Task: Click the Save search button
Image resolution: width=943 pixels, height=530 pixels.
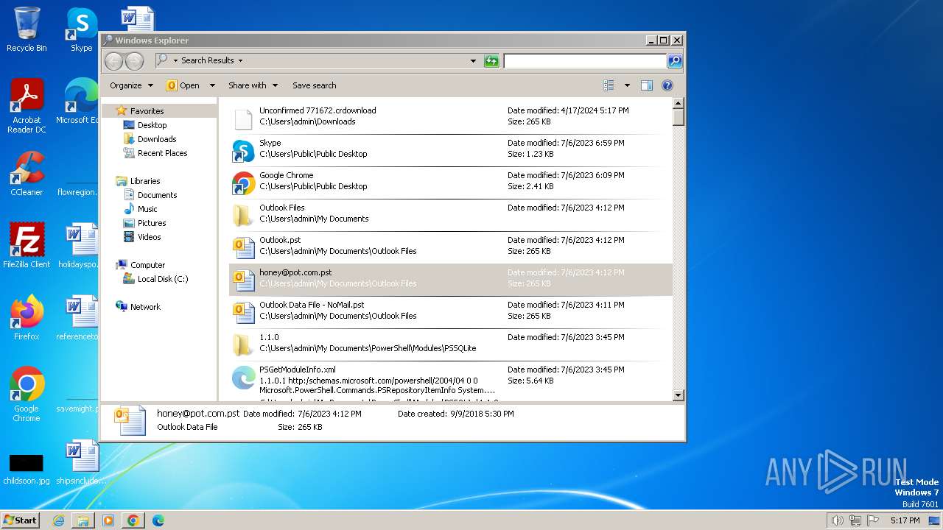Action: (x=314, y=85)
